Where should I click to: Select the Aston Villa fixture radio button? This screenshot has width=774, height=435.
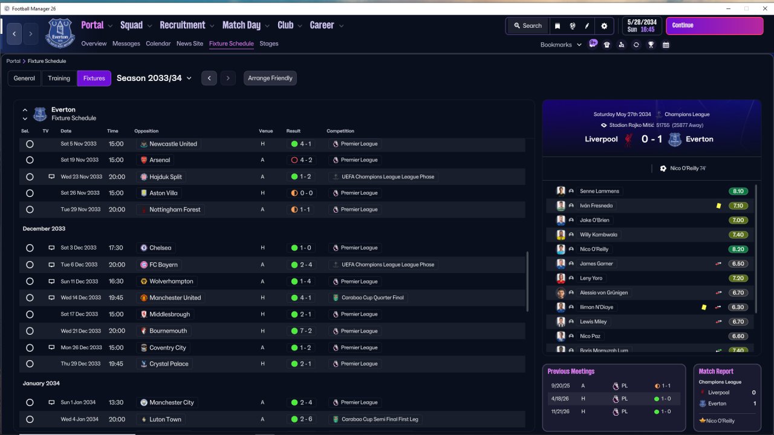tap(30, 193)
